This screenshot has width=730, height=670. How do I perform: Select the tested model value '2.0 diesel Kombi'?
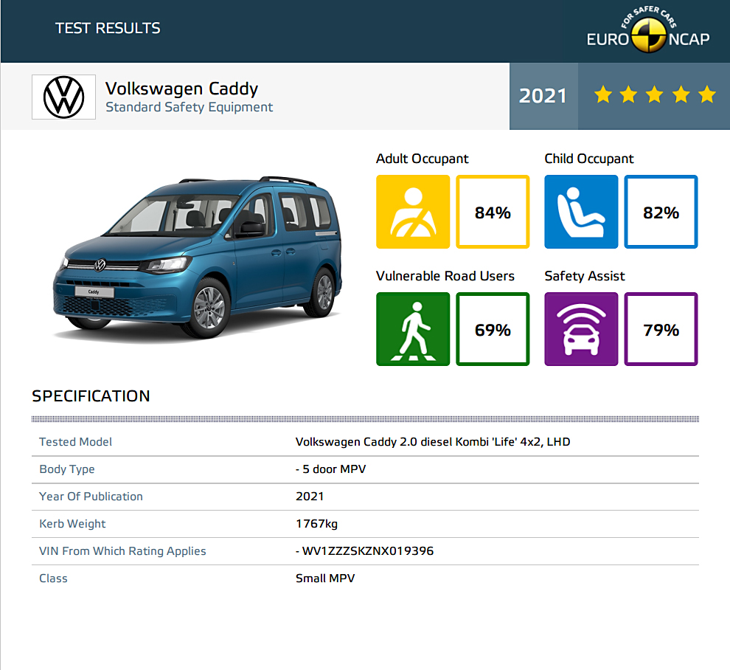445,442
